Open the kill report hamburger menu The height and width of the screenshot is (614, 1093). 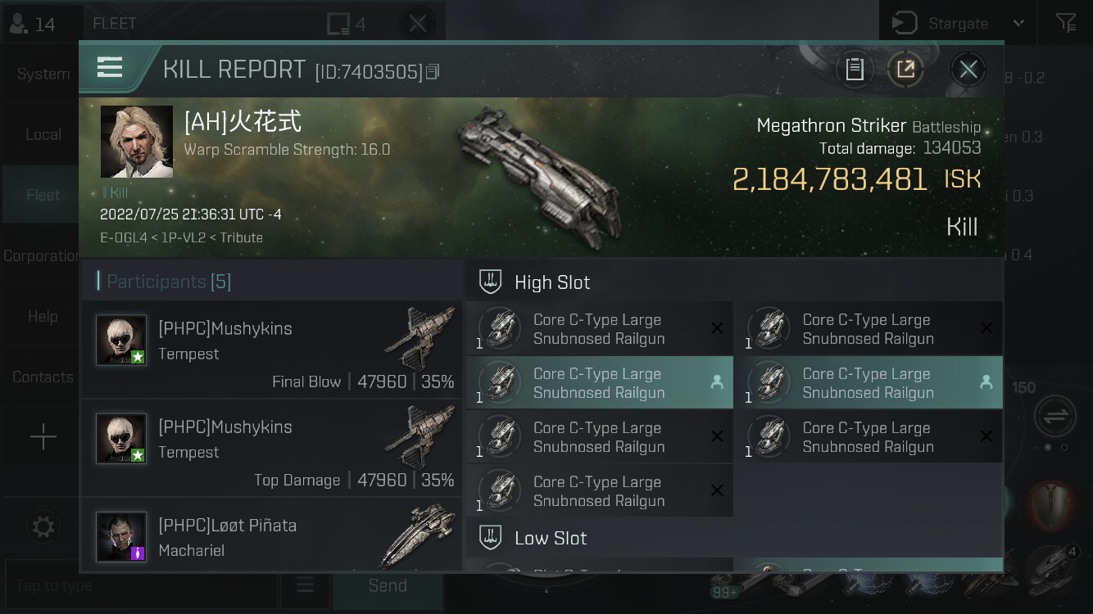tap(110, 68)
